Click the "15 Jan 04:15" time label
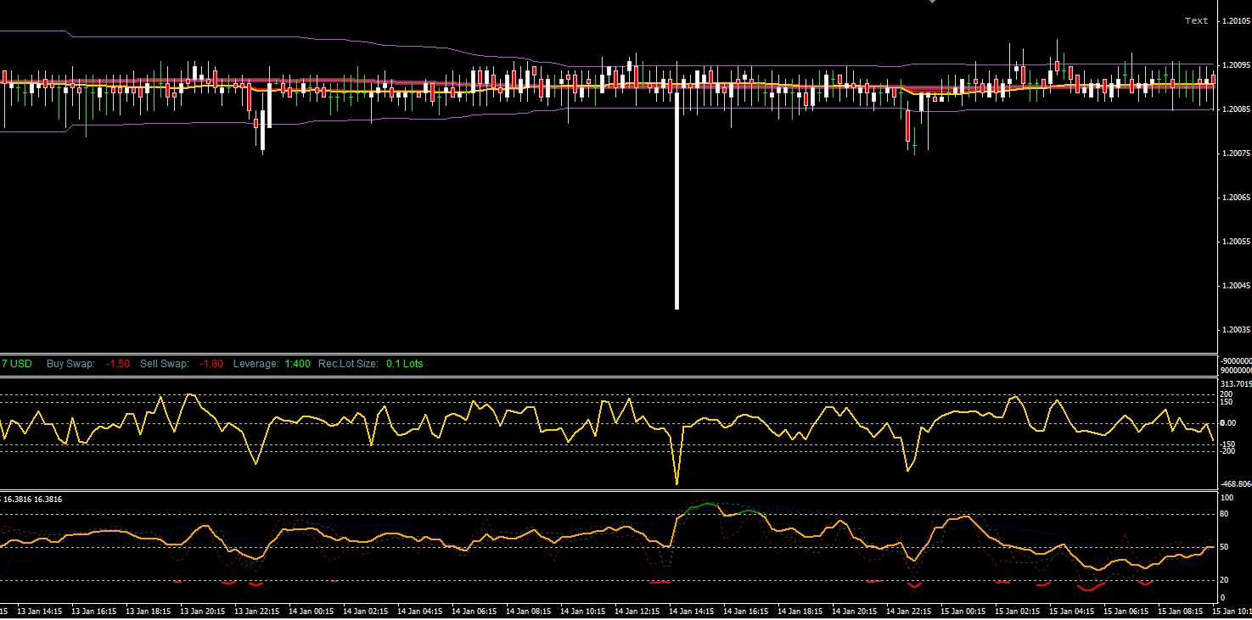This screenshot has height=620, width=1252. coord(1072,611)
